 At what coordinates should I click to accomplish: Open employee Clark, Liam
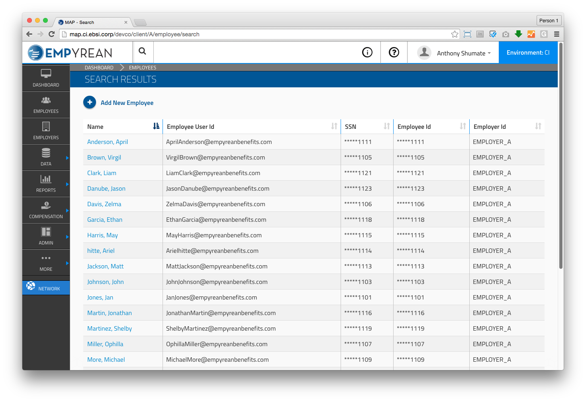(102, 173)
